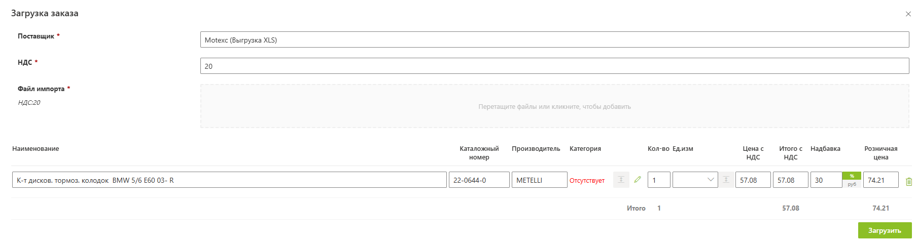Click the Цена с НДС price field
The width and height of the screenshot is (917, 245).
753,180
